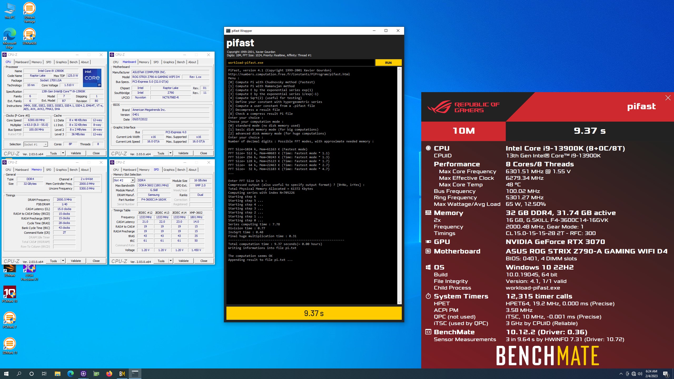The height and width of the screenshot is (379, 674).
Task: Expand Tools dropdown arrow in SPD window
Action: coord(171,261)
